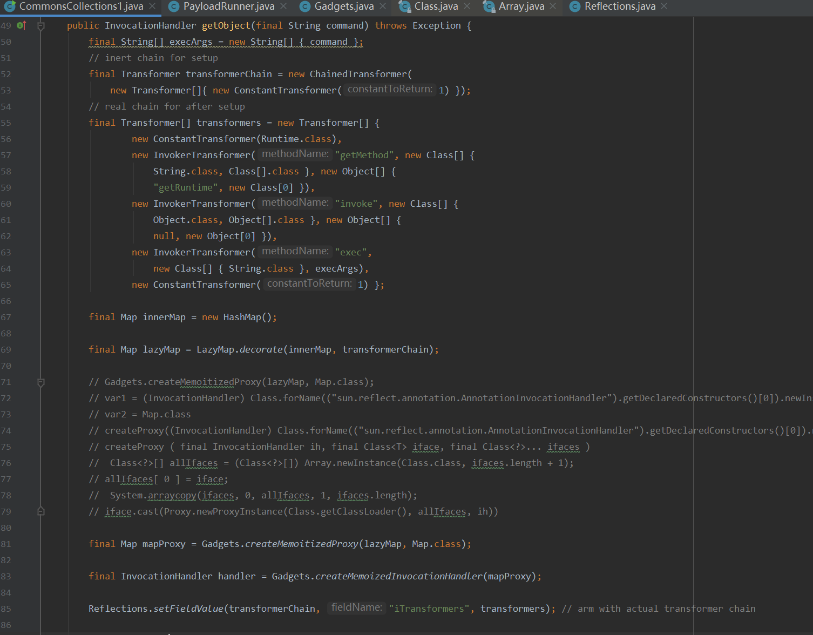813x635 pixels.
Task: Click the HashMap constructor on line 67
Action: (242, 317)
